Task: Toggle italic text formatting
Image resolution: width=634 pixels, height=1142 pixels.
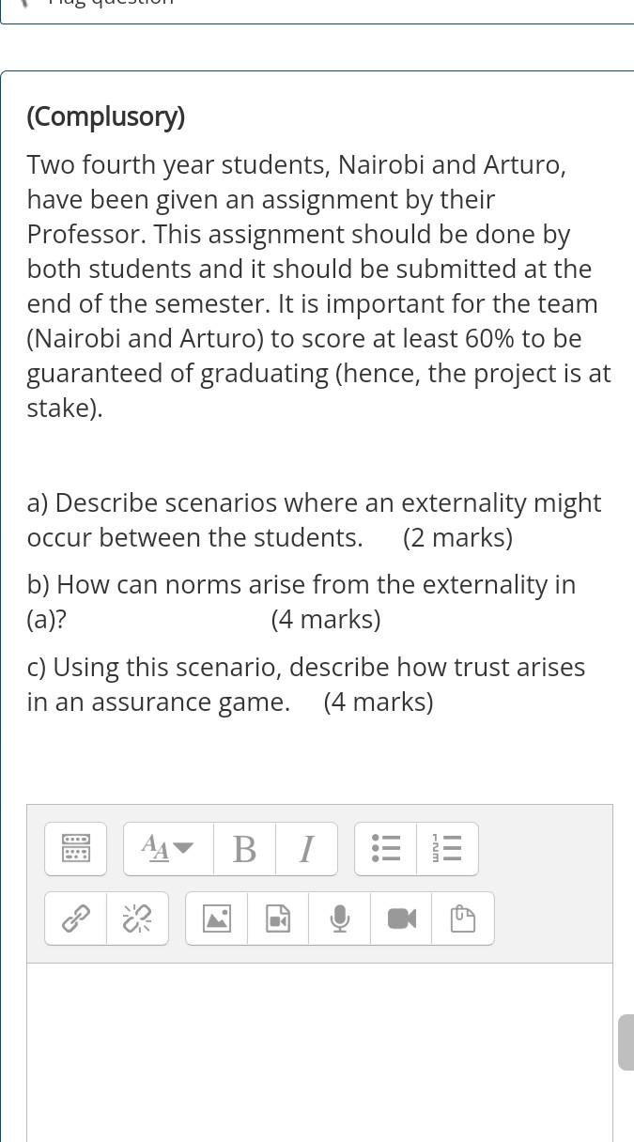Action: pos(306,848)
